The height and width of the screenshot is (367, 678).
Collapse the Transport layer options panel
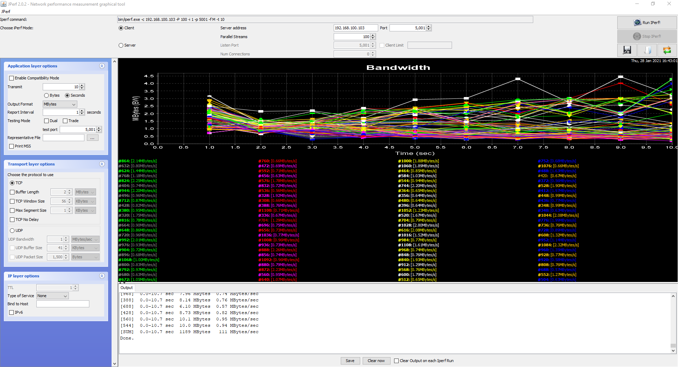point(102,164)
